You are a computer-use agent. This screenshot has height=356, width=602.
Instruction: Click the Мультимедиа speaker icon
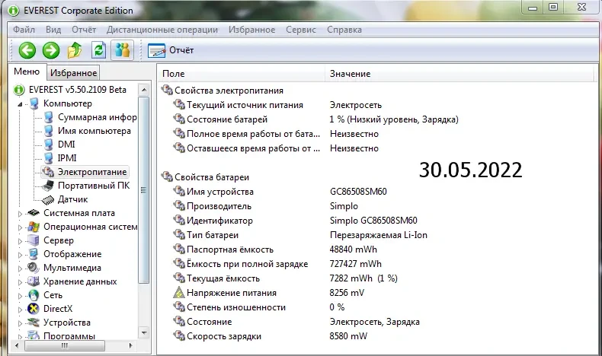click(x=34, y=268)
